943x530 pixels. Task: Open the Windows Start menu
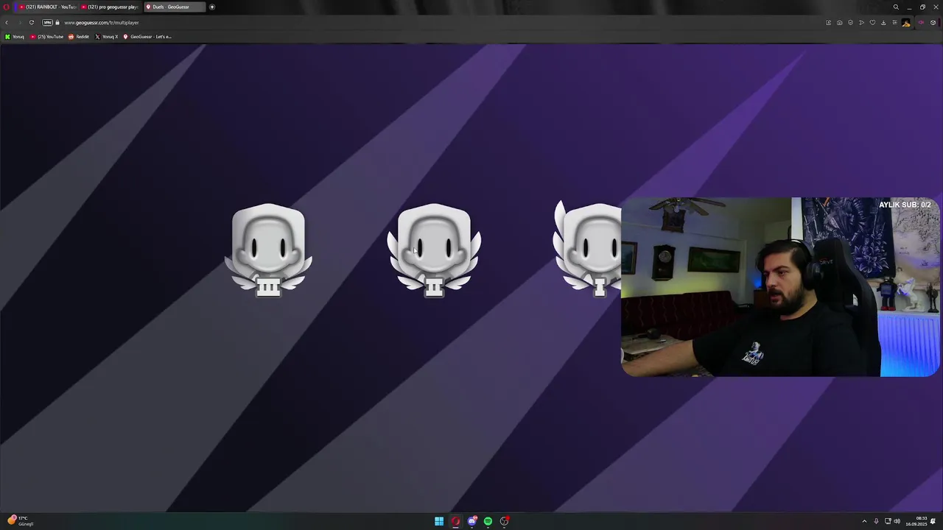[x=439, y=521]
